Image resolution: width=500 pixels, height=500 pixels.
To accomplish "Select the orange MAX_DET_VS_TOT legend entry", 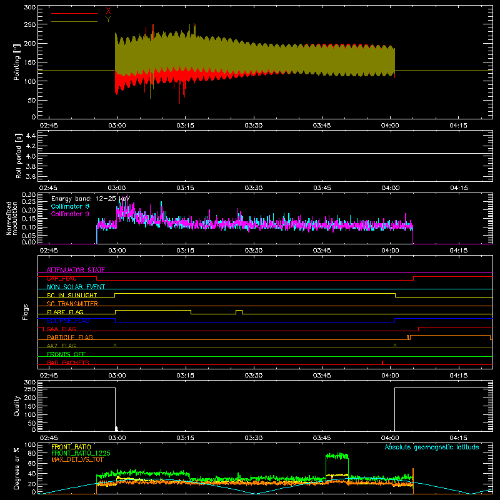I will coord(77,459).
